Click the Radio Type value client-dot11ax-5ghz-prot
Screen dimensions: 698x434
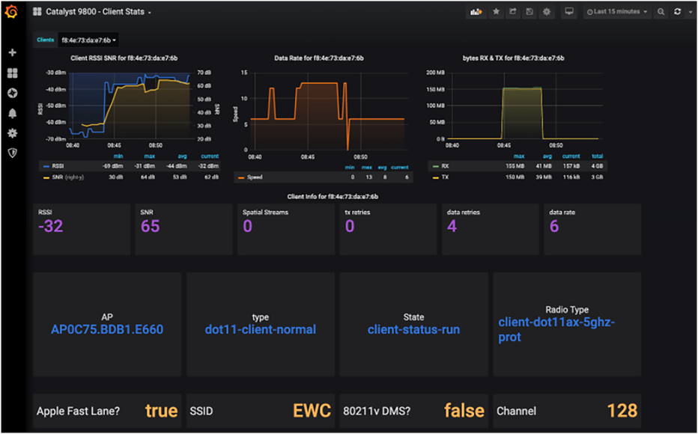(x=556, y=329)
